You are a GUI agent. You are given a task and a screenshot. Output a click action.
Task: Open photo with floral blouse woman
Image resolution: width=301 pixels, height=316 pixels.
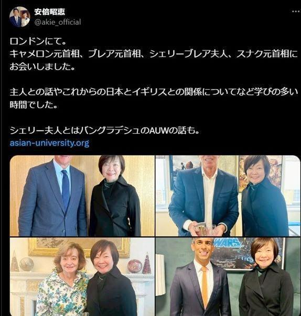pyautogui.click(x=82, y=277)
